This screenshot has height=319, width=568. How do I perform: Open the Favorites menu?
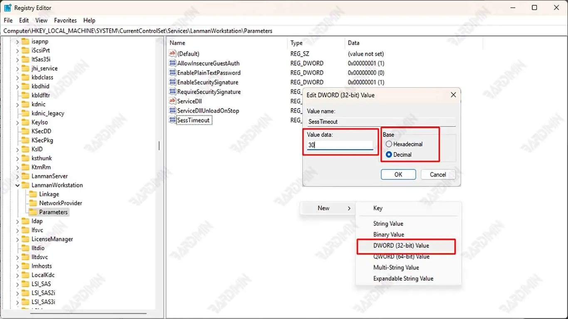click(x=65, y=20)
